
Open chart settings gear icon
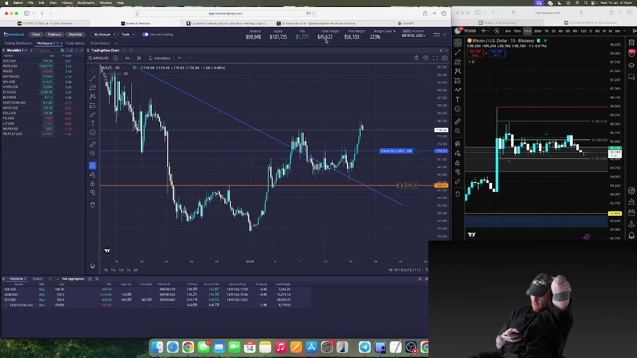click(425, 58)
